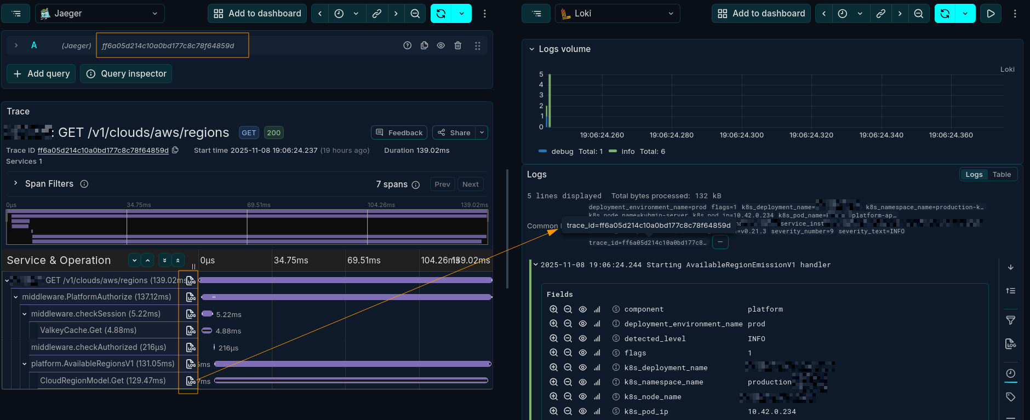
Task: Delete query A with trash icon
Action: coord(458,45)
